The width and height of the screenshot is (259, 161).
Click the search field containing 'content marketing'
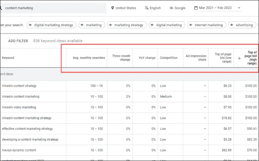[x=53, y=8]
